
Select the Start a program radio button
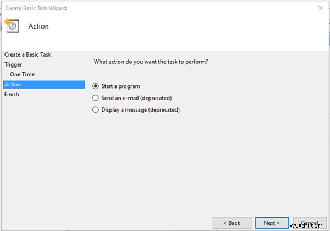(96, 86)
